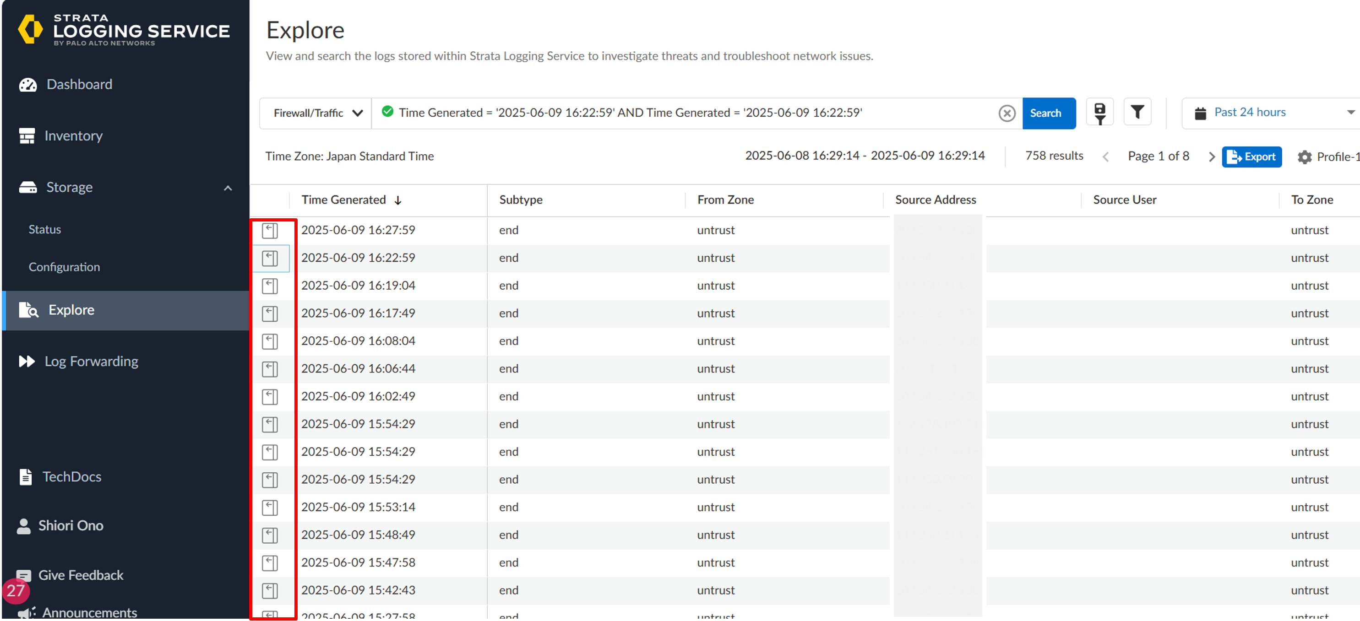Image resolution: width=1360 pixels, height=621 pixels.
Task: Open log details for the 16:17:49 row
Action: 270,314
